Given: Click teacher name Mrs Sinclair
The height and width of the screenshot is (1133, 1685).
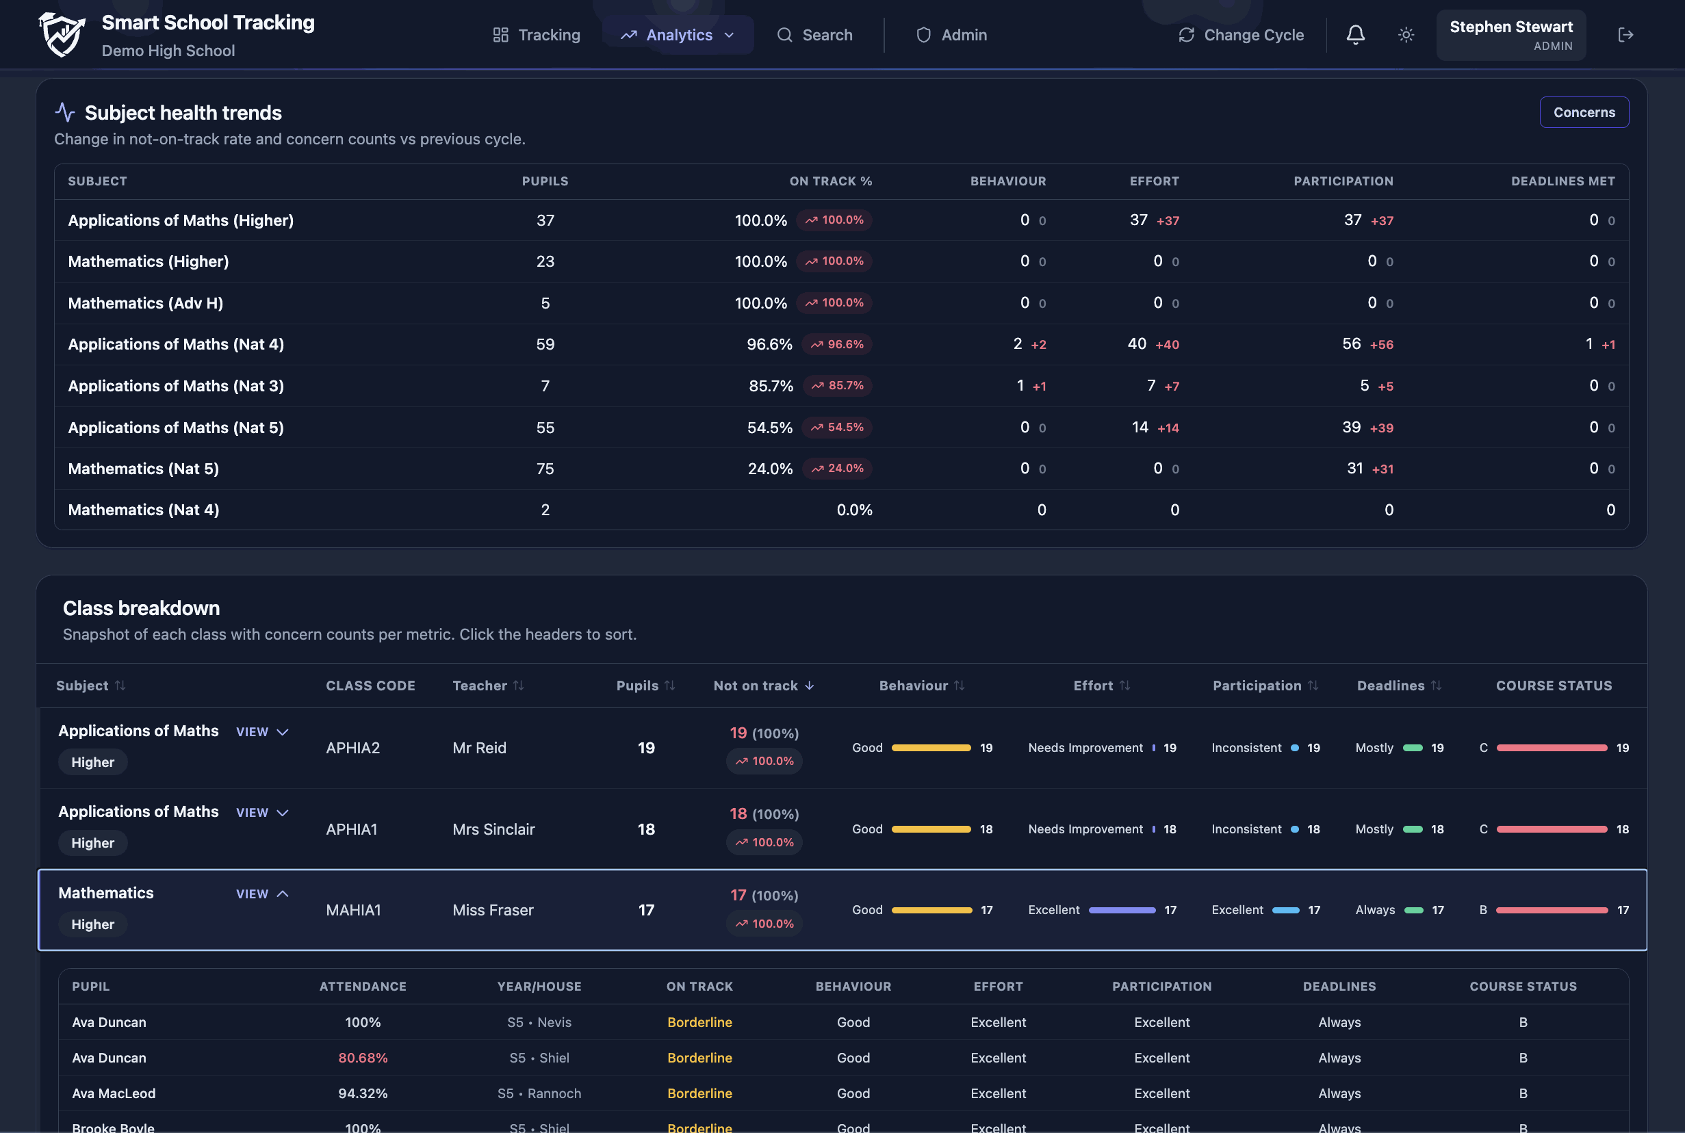Looking at the screenshot, I should click(493, 829).
